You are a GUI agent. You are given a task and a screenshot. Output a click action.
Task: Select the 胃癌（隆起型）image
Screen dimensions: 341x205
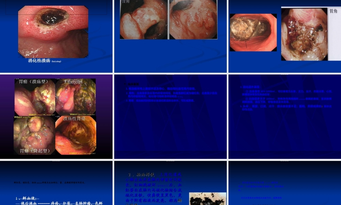[x=34, y=135]
